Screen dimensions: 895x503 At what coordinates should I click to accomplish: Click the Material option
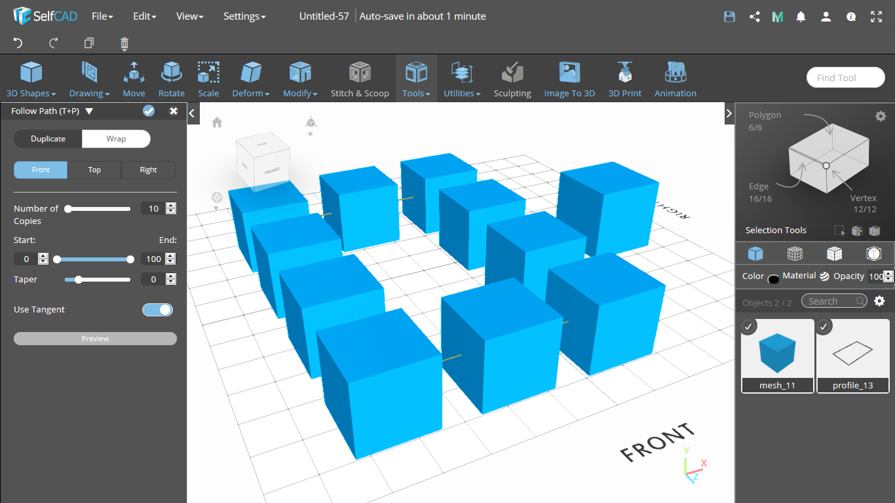coord(806,276)
